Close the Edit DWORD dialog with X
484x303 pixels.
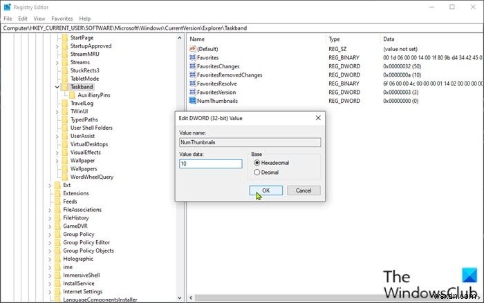[318, 118]
